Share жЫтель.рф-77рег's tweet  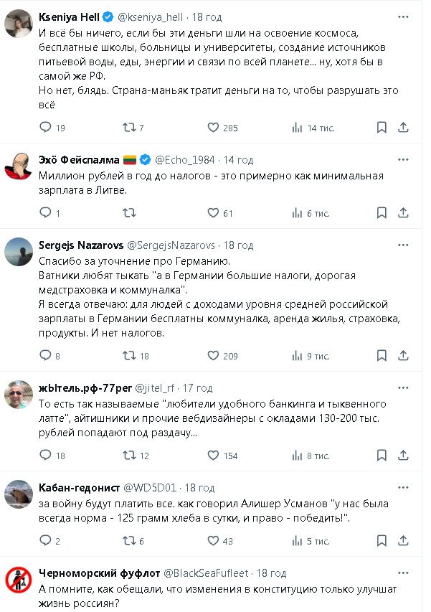pos(404,455)
